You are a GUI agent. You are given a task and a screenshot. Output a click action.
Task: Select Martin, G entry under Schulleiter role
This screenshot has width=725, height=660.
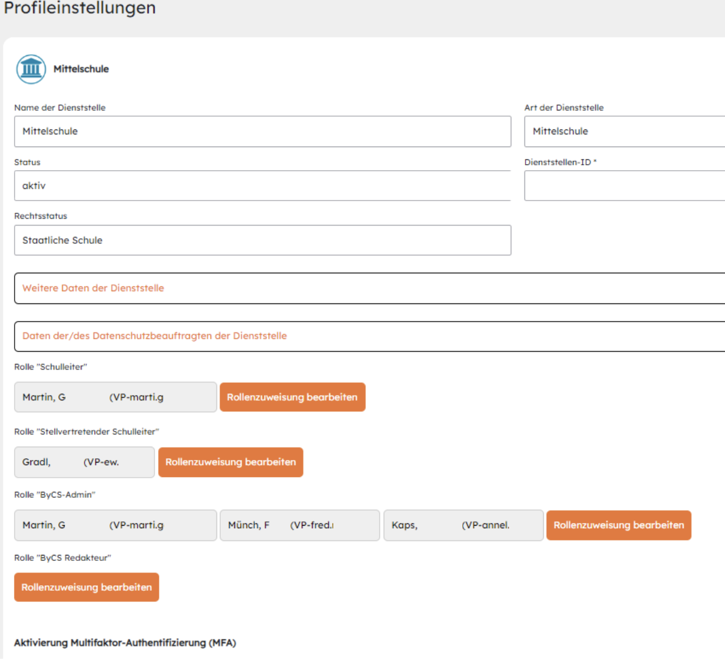tap(115, 397)
